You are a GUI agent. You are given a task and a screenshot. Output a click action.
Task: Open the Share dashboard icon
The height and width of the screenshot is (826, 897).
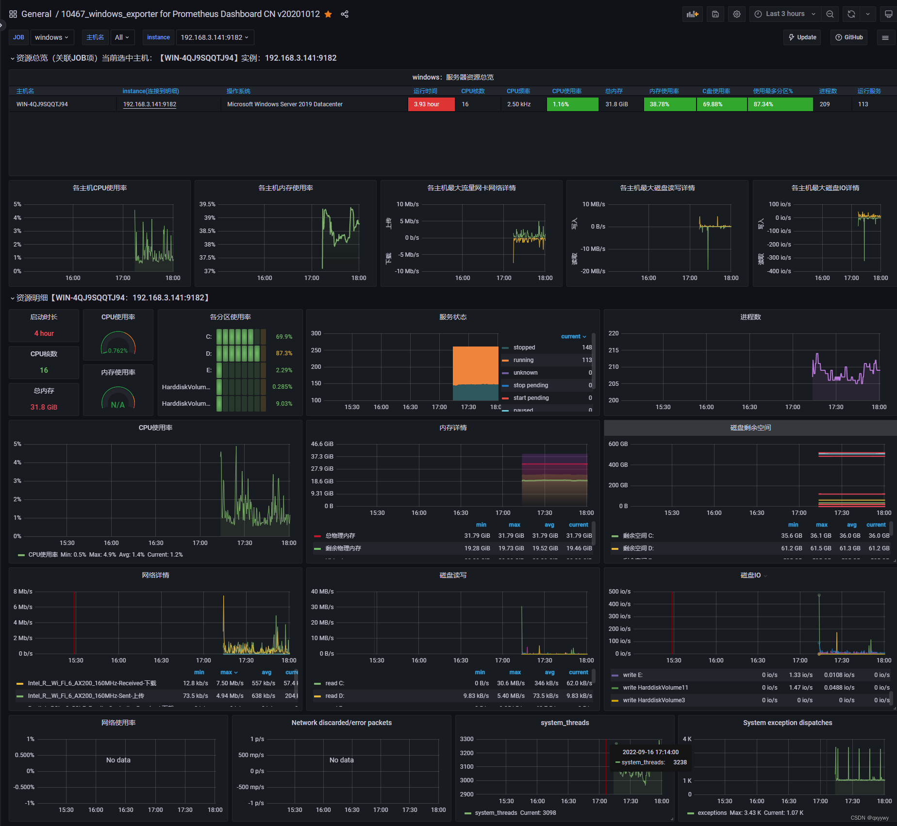pyautogui.click(x=345, y=14)
